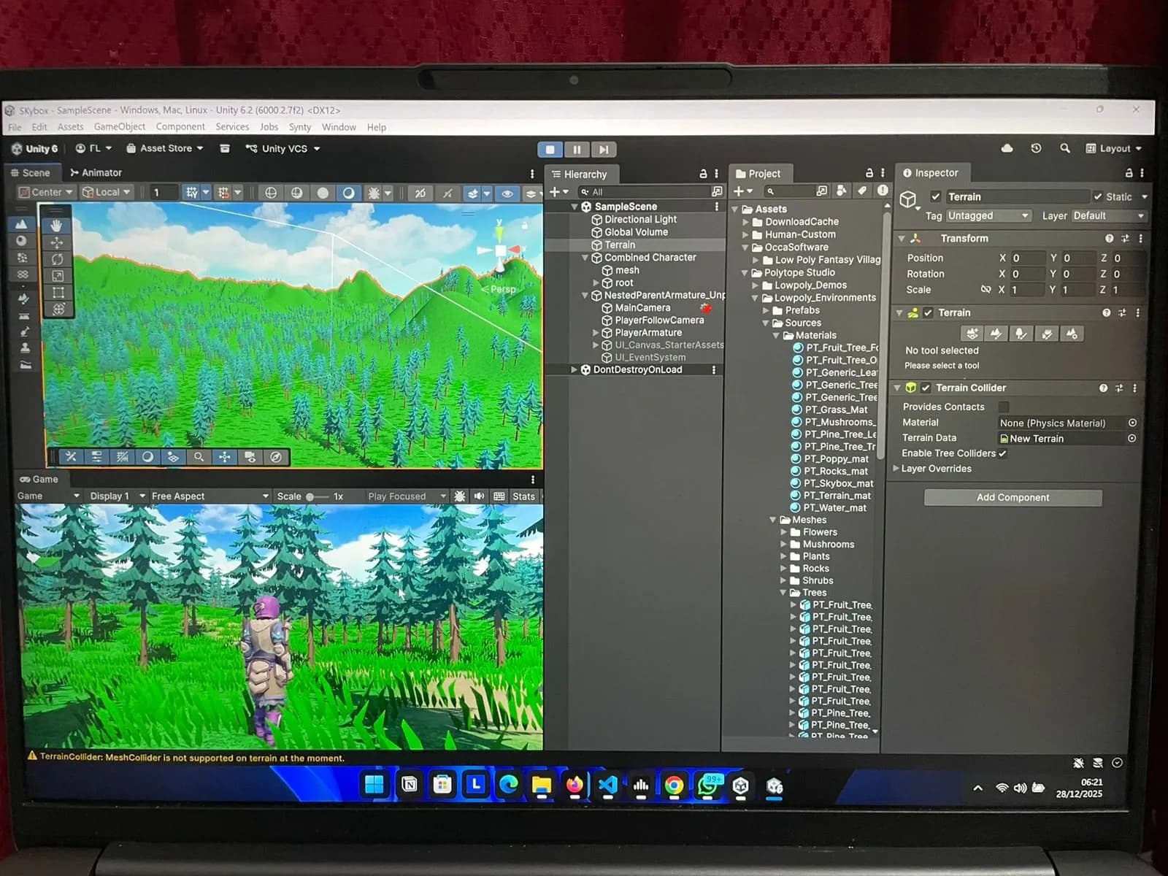The height and width of the screenshot is (876, 1168).
Task: Open the GameObject menu
Action: pos(120,126)
